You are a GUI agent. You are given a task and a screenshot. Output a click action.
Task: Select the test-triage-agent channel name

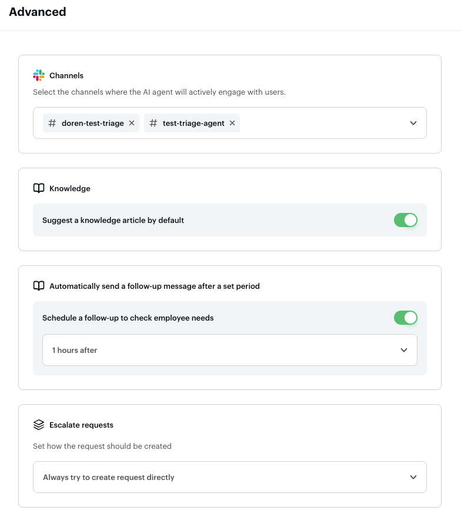193,123
